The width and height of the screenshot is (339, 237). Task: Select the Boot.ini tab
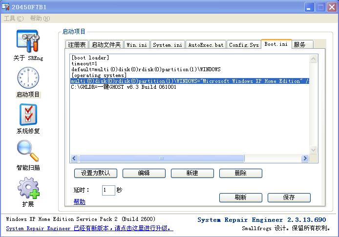tap(276, 44)
